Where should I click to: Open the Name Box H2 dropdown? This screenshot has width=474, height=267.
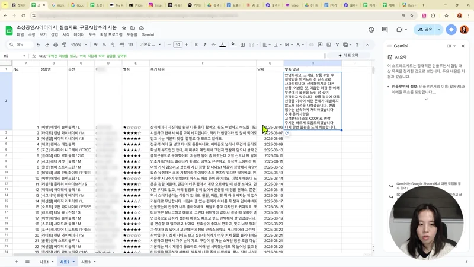24,56
